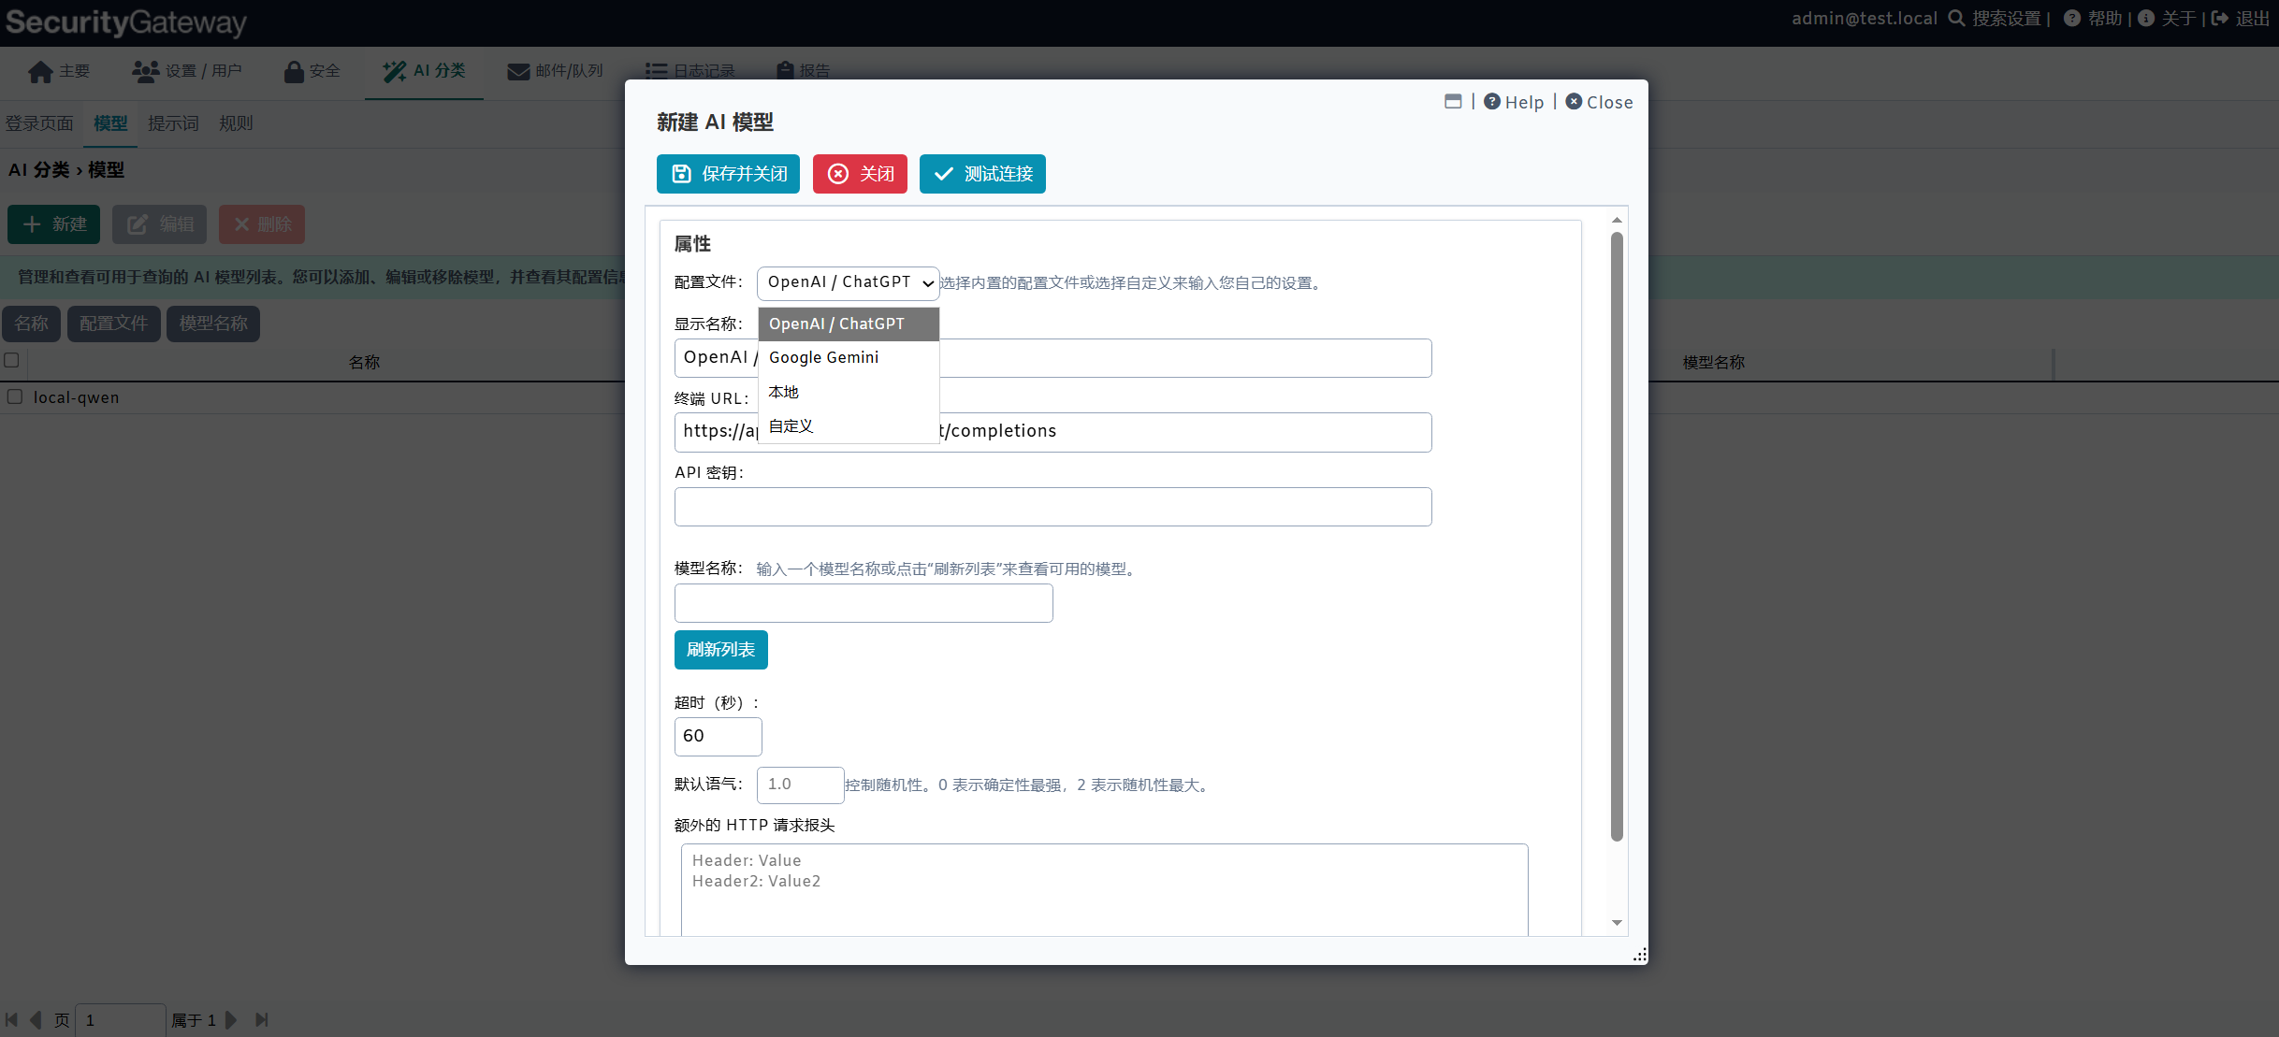The height and width of the screenshot is (1037, 2279).
Task: Click the local-qwen row text
Action: 76,397
